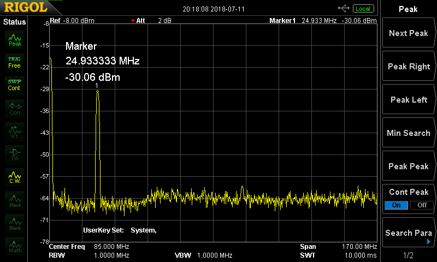Click the USB connection icon
Image resolution: width=437 pixels, height=262 pixels.
[344, 9]
